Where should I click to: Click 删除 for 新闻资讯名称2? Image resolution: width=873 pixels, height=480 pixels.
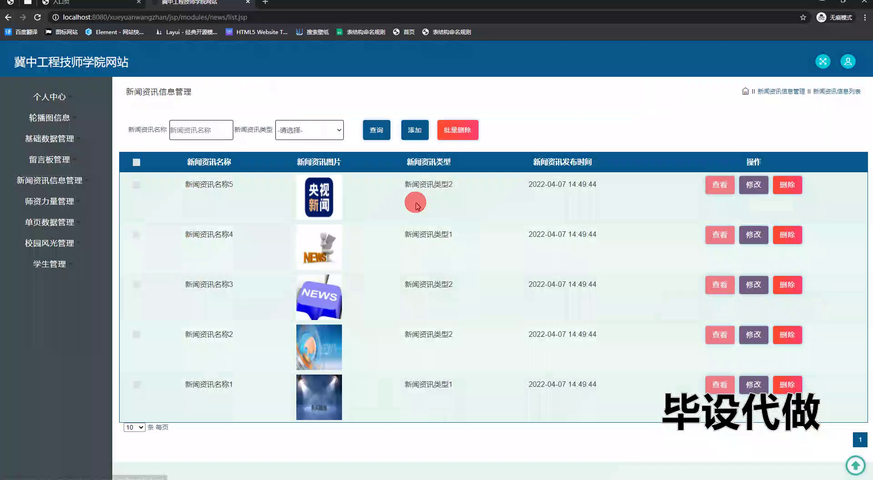pos(788,335)
